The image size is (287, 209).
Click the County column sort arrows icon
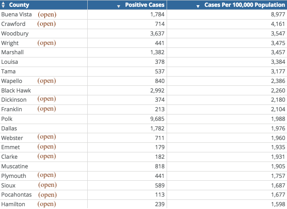(3, 5)
